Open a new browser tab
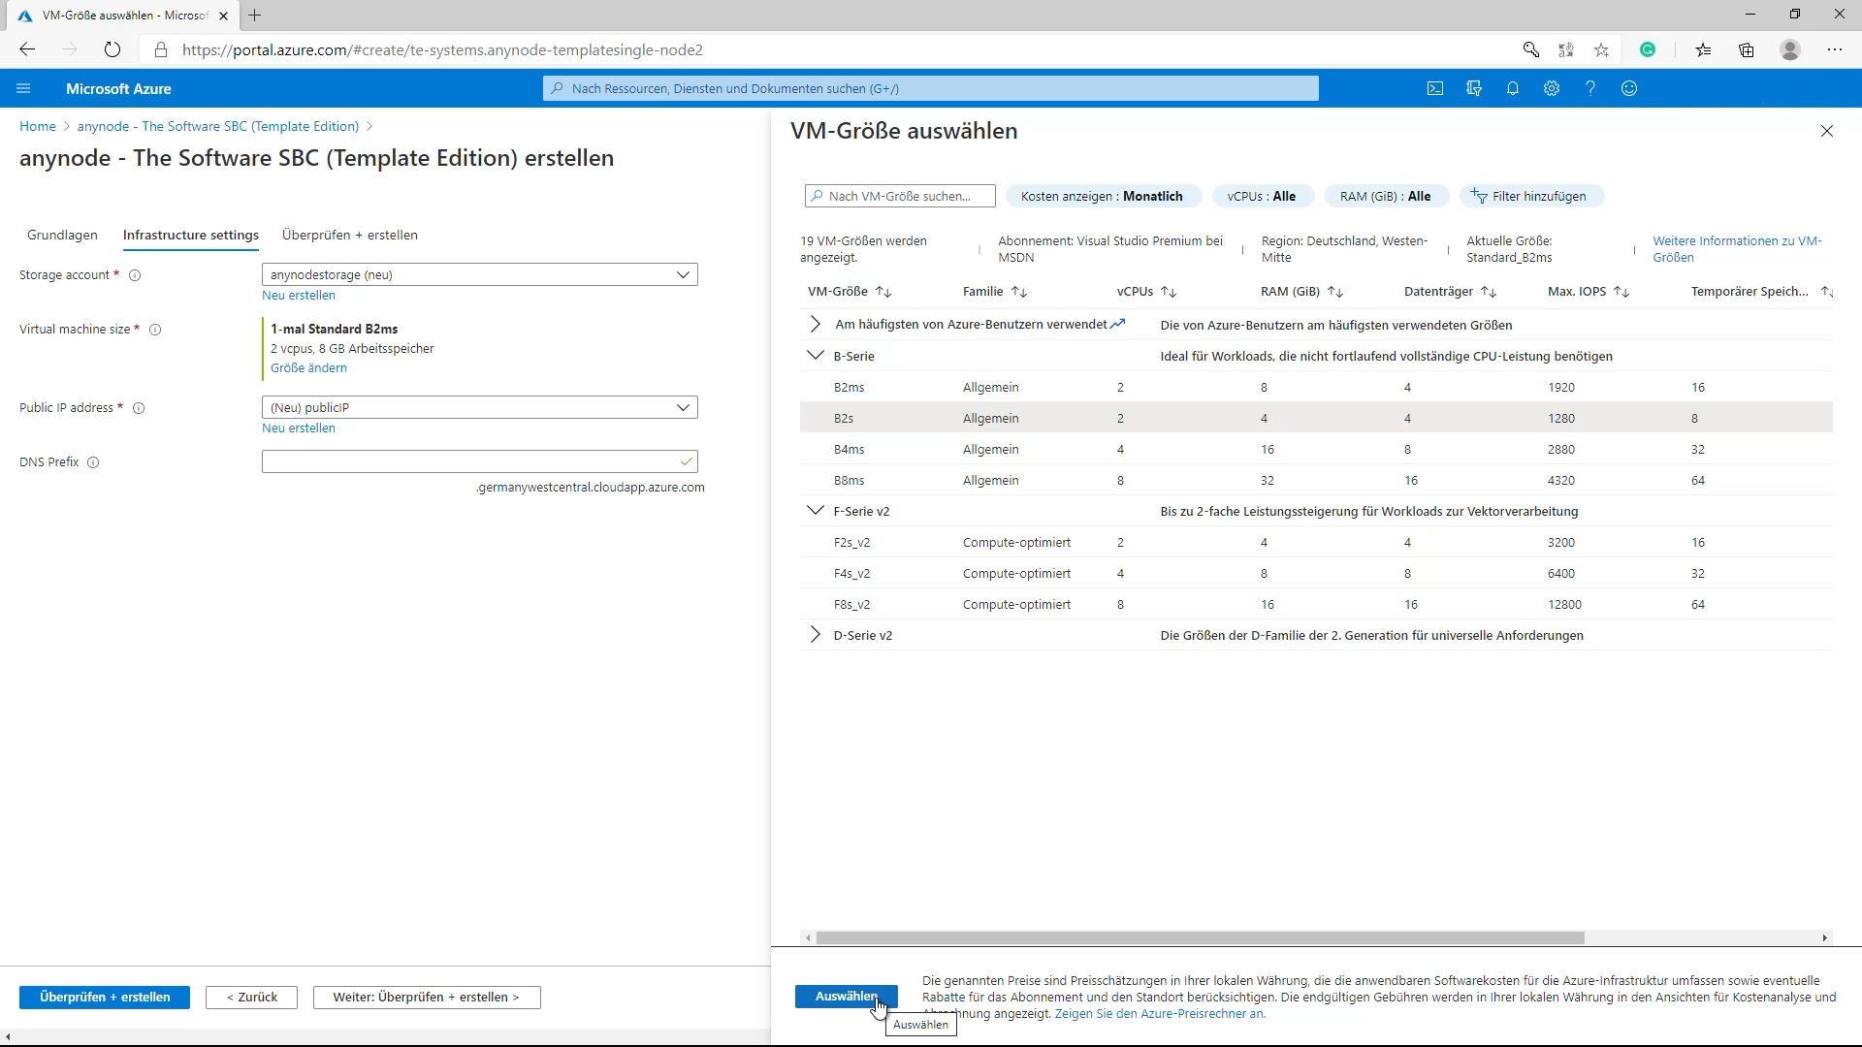 [x=255, y=16]
